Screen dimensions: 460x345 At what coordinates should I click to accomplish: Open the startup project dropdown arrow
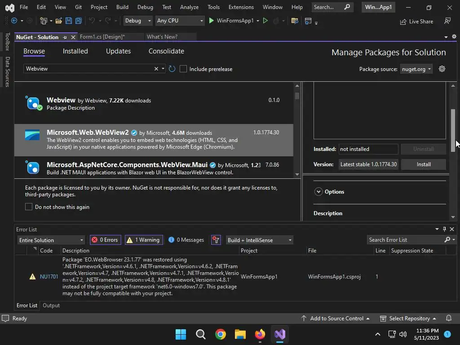pos(258,21)
